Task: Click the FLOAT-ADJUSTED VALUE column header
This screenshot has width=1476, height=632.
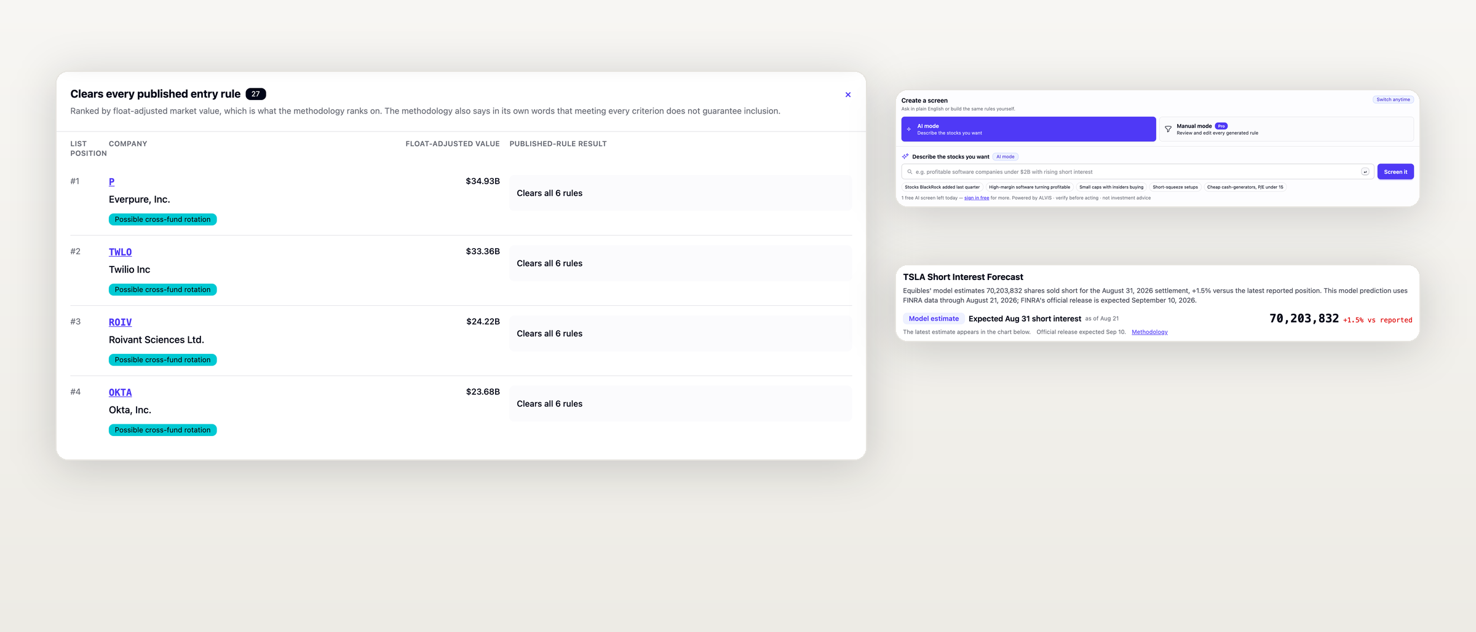Action: tap(453, 144)
